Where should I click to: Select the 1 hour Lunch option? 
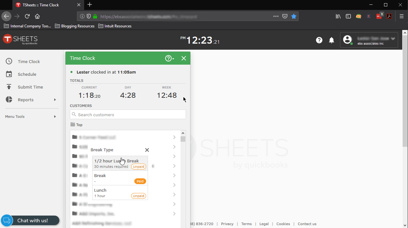coord(120,193)
